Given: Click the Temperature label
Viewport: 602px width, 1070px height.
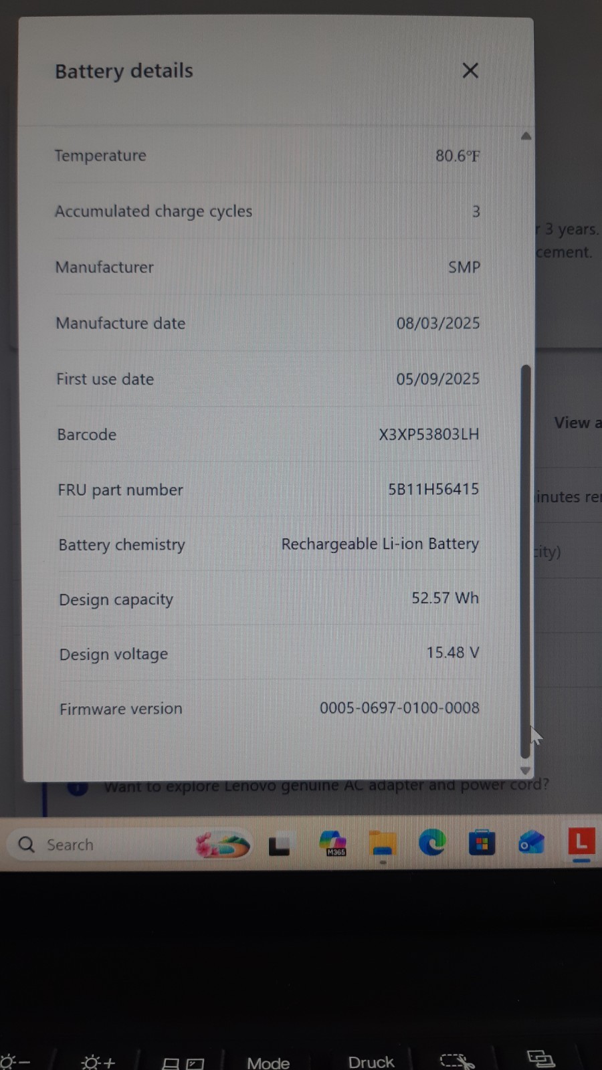Looking at the screenshot, I should tap(100, 156).
